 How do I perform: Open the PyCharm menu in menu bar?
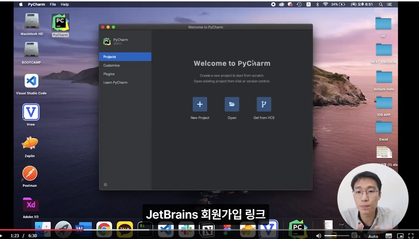(36, 4)
